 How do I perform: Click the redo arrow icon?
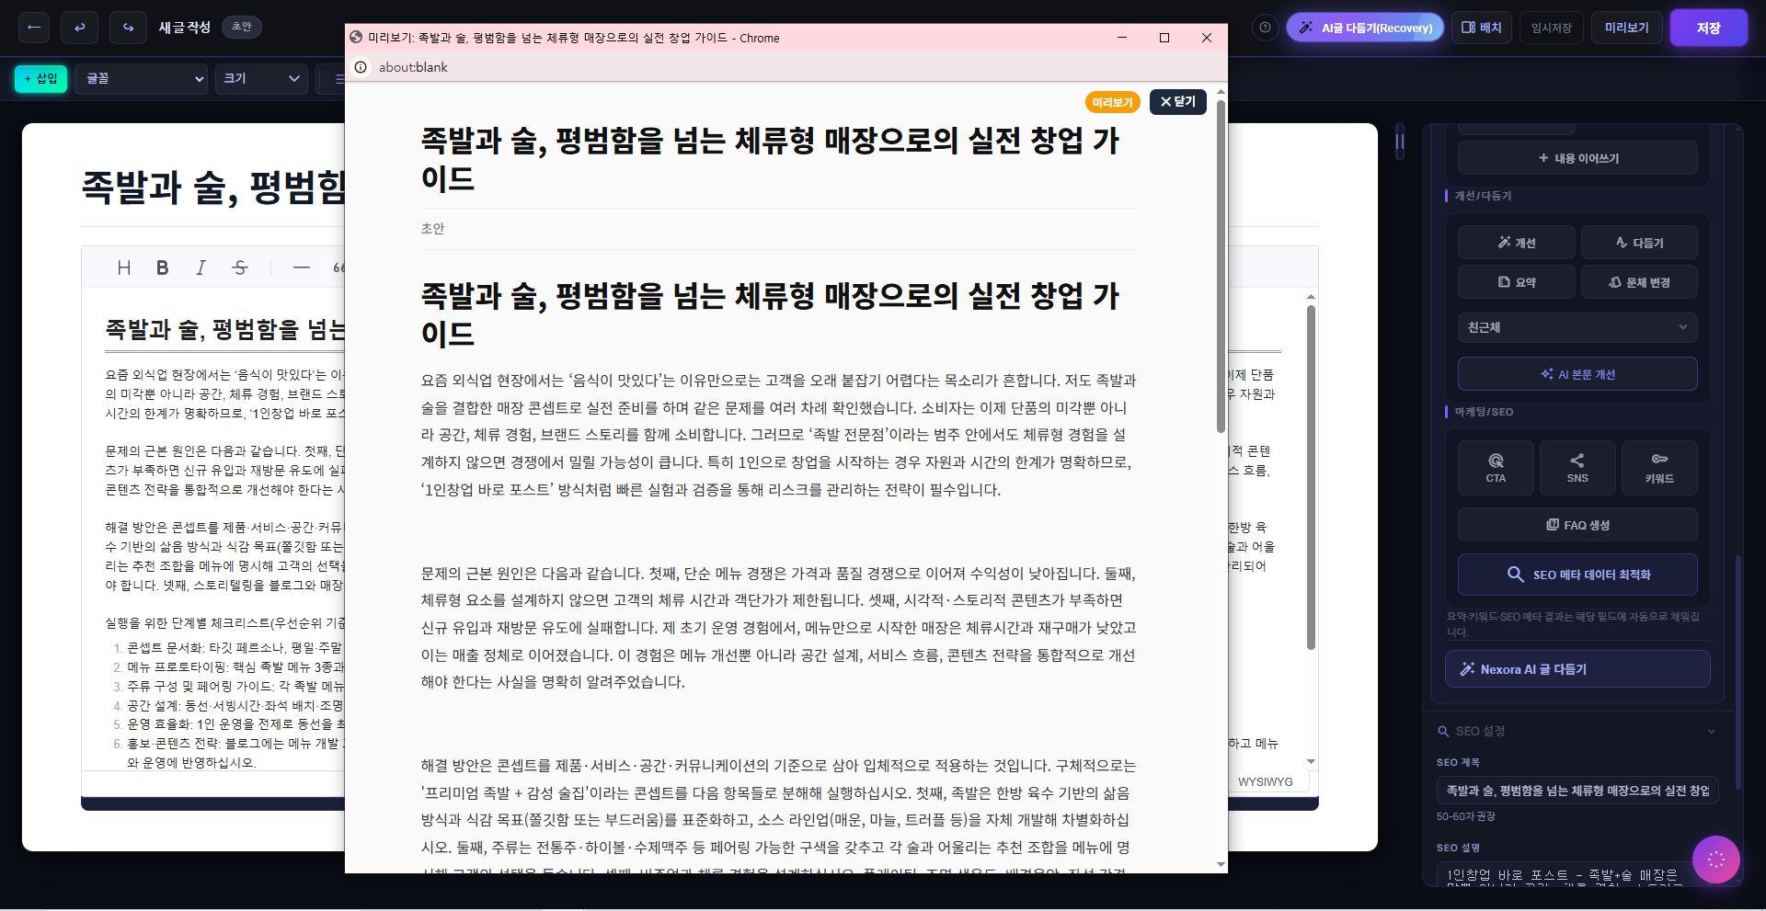click(x=128, y=28)
